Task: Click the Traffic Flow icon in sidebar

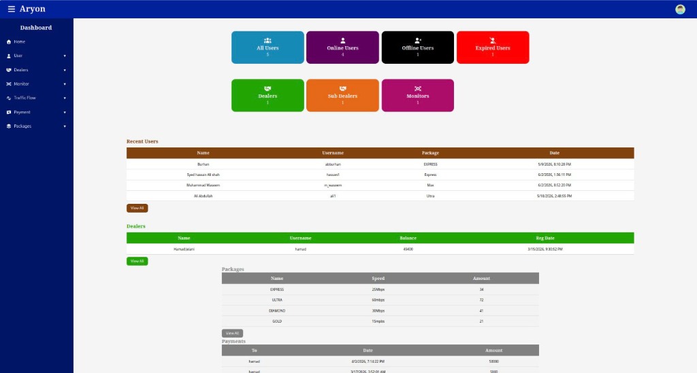Action: pos(8,98)
